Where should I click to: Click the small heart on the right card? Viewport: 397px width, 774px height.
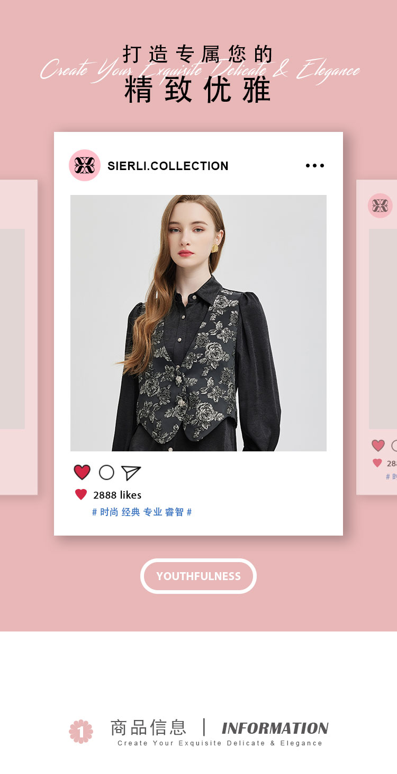pos(377,463)
